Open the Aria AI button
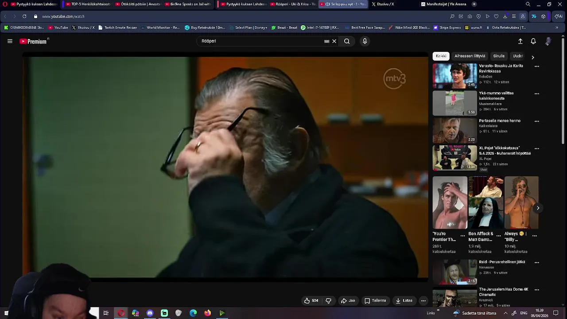 [558, 16]
